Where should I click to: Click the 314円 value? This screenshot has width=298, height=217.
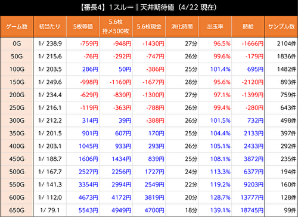90,120
